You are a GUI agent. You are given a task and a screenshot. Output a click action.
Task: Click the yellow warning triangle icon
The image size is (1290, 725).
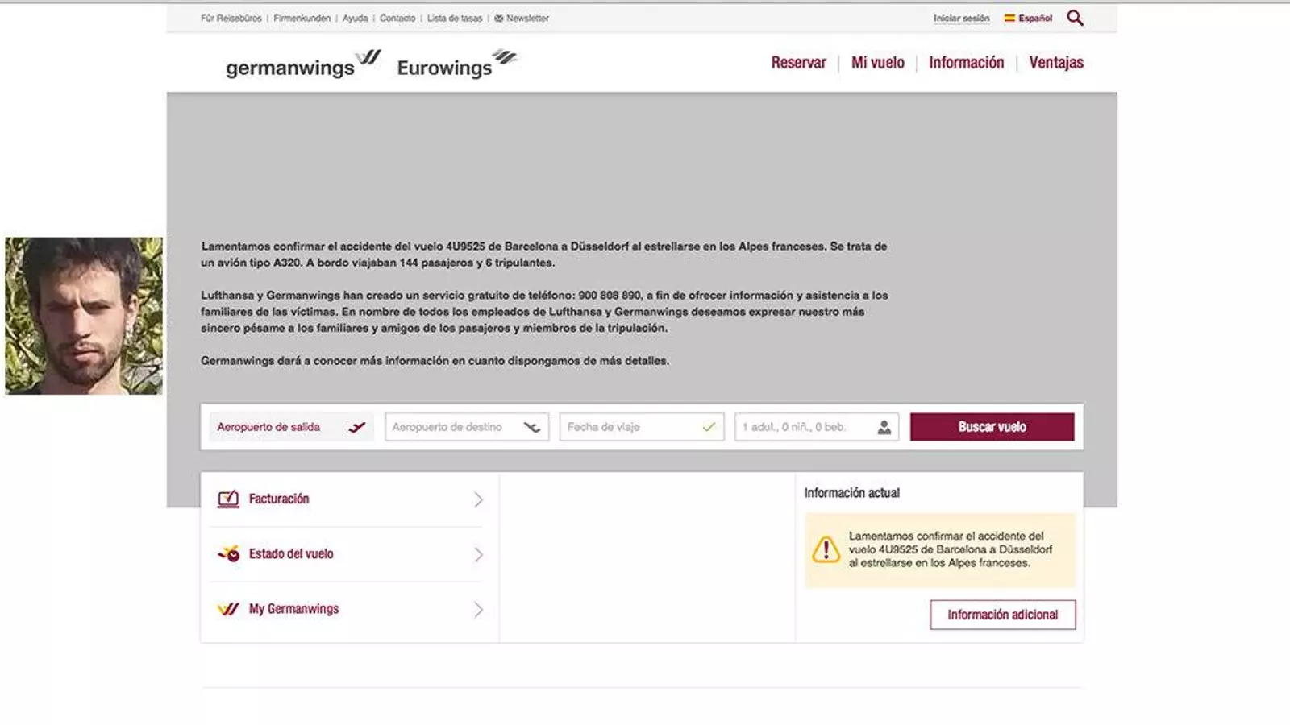click(x=826, y=549)
